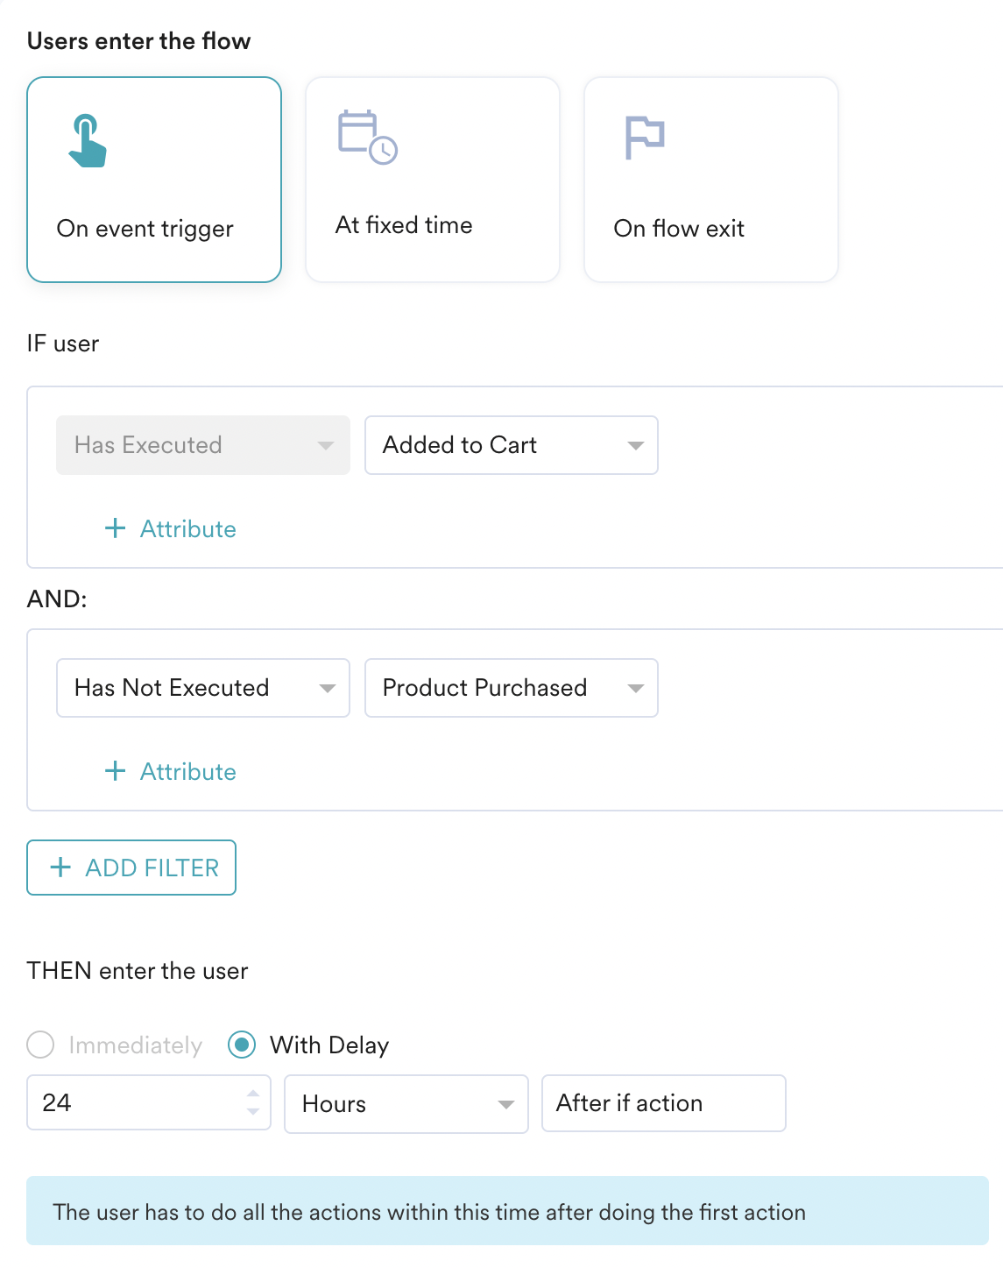Add attribute to Product Purchased condition
This screenshot has width=1003, height=1268.
[x=187, y=772]
